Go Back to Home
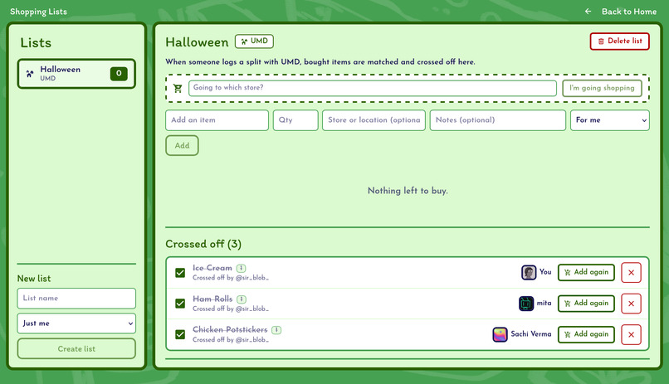 pos(629,12)
